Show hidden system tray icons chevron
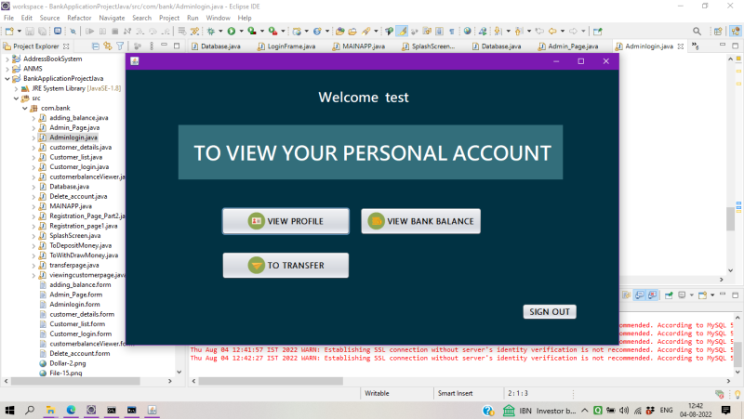 (x=585, y=411)
